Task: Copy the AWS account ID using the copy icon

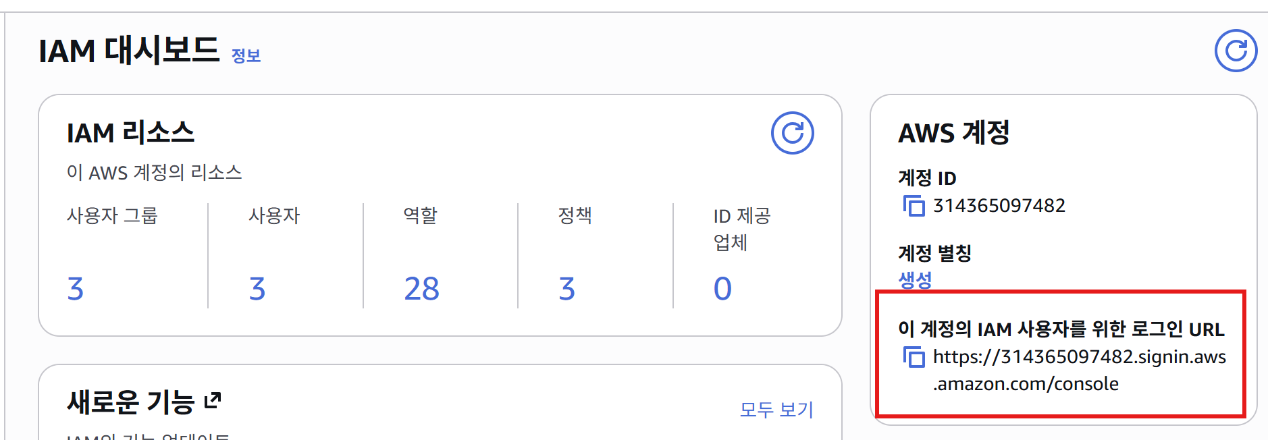Action: click(914, 207)
